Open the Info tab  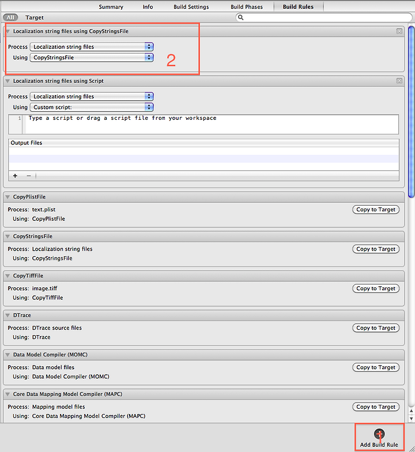click(148, 7)
